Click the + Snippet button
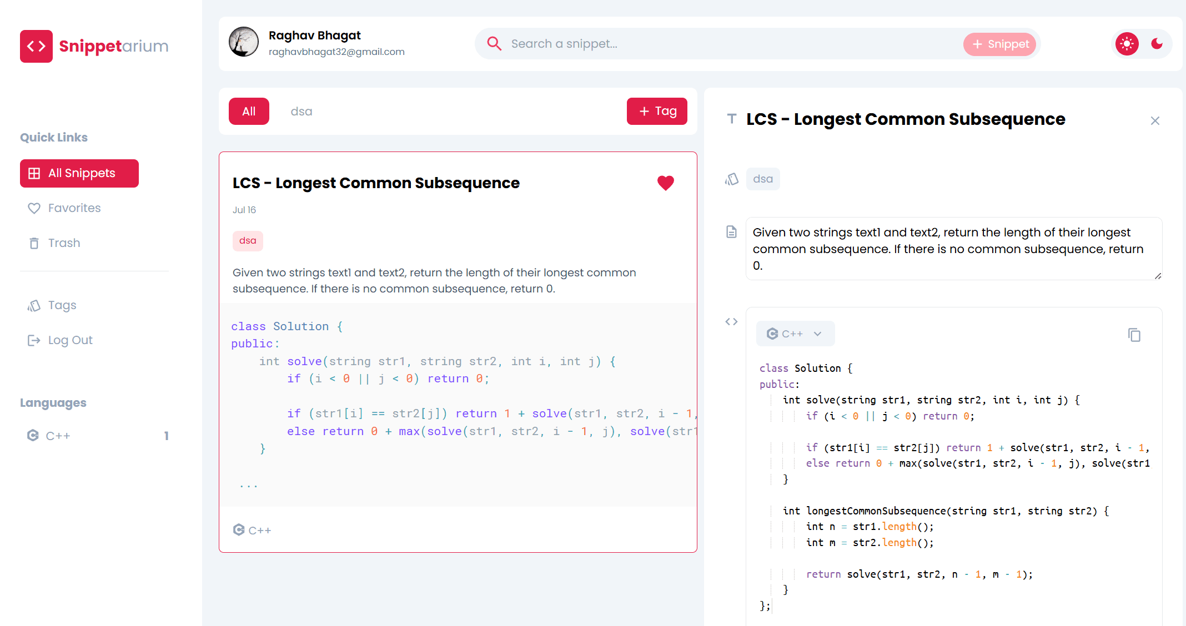Image resolution: width=1186 pixels, height=626 pixels. point(999,44)
